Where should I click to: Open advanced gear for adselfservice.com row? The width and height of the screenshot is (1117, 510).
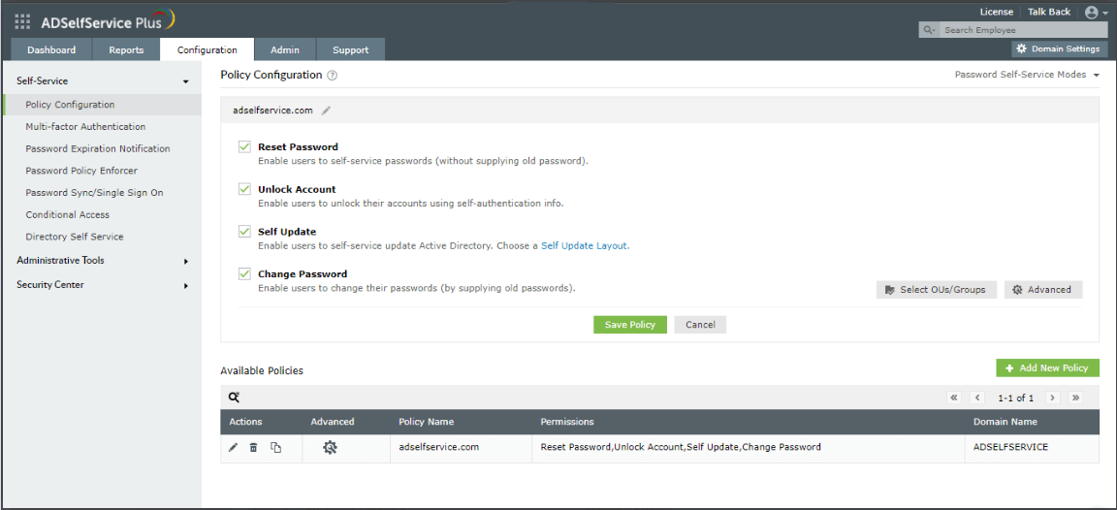click(x=330, y=448)
